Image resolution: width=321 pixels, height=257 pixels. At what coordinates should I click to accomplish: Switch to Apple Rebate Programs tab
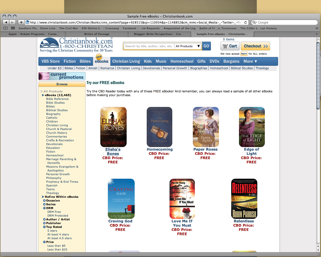34,34
